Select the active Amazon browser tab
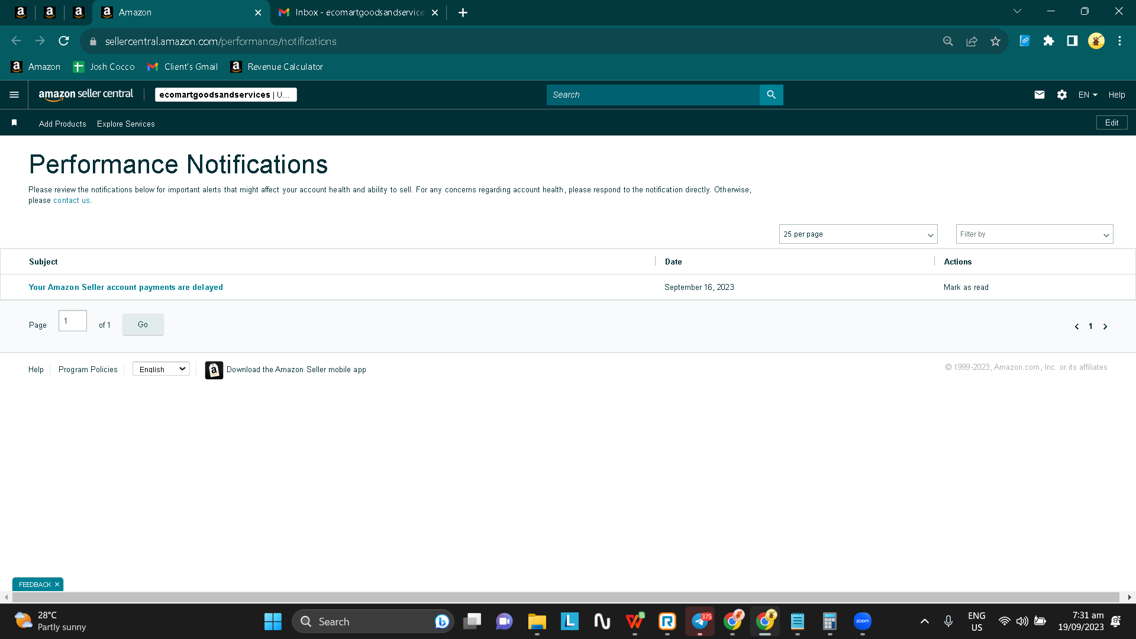 coord(180,12)
